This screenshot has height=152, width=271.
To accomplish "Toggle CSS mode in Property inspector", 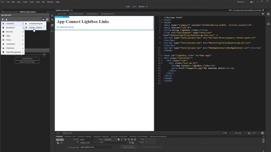I will [60, 143].
